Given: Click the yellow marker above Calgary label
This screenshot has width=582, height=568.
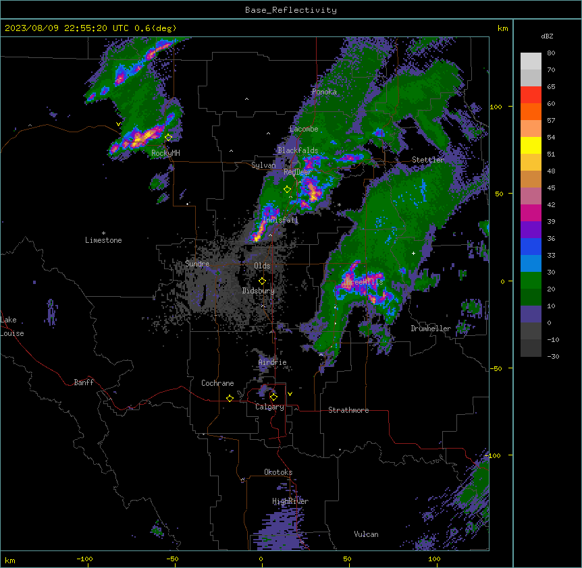Looking at the screenshot, I should 274,397.
